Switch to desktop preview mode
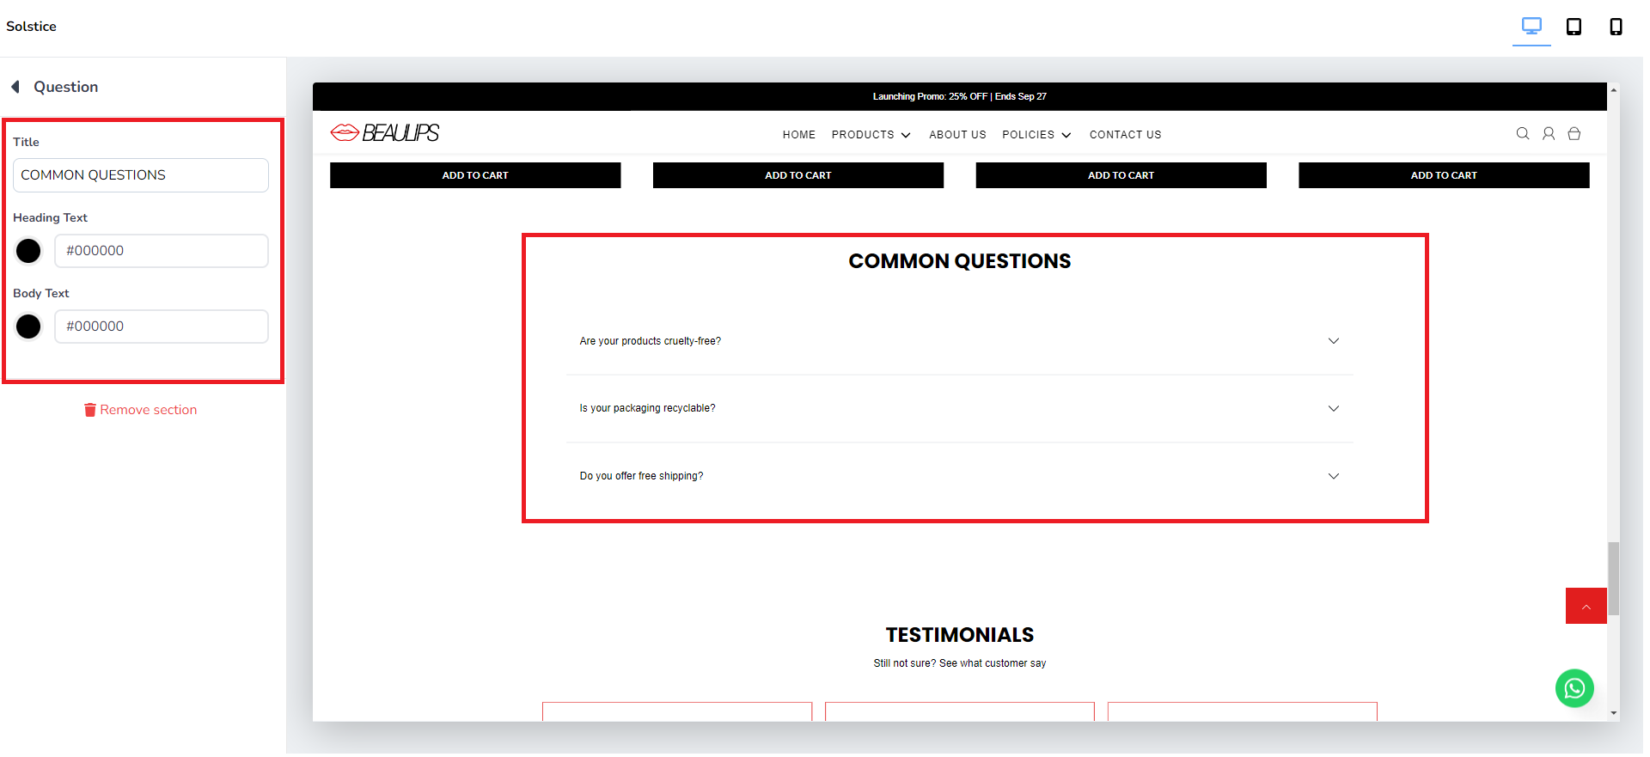 [1531, 27]
